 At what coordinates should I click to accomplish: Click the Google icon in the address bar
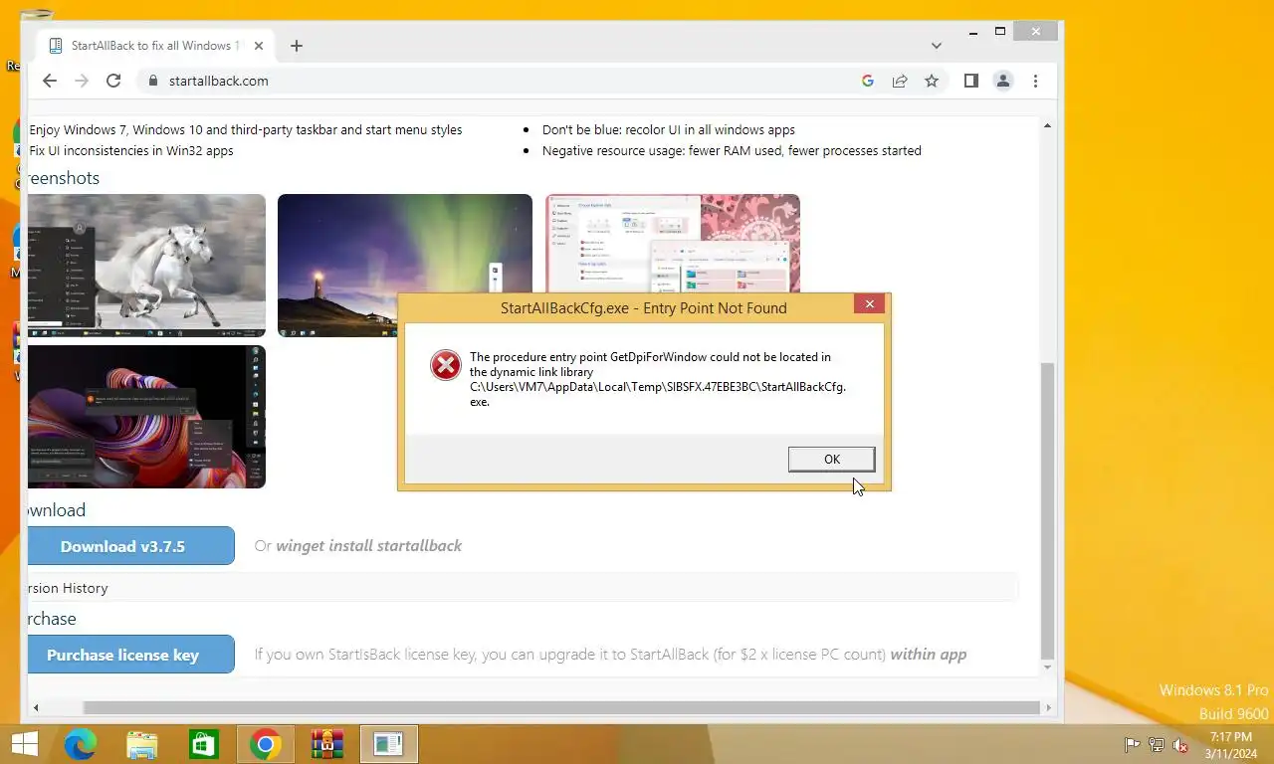pos(868,81)
